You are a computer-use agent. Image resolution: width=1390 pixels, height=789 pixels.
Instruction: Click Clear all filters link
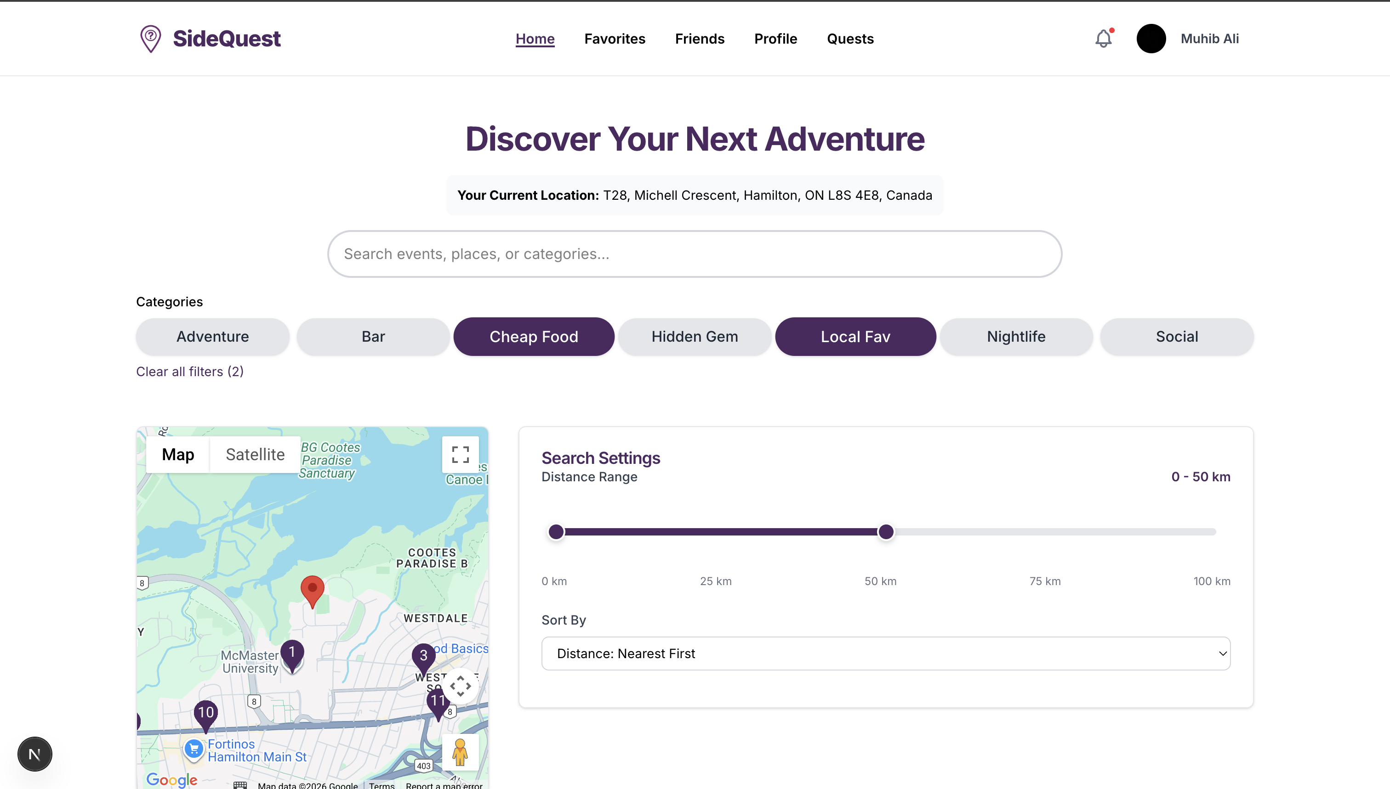pos(190,371)
